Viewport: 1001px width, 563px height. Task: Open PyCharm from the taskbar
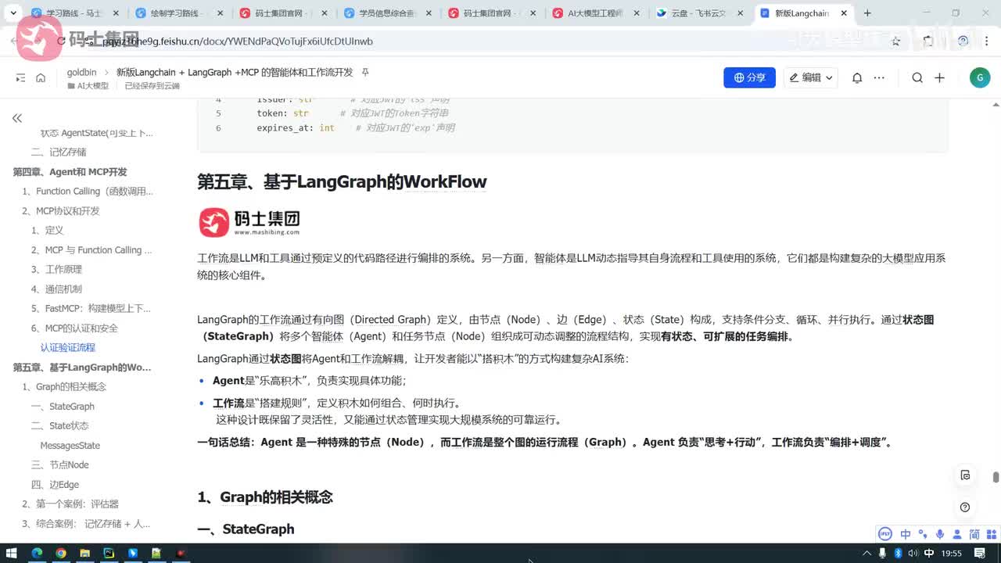[109, 554]
